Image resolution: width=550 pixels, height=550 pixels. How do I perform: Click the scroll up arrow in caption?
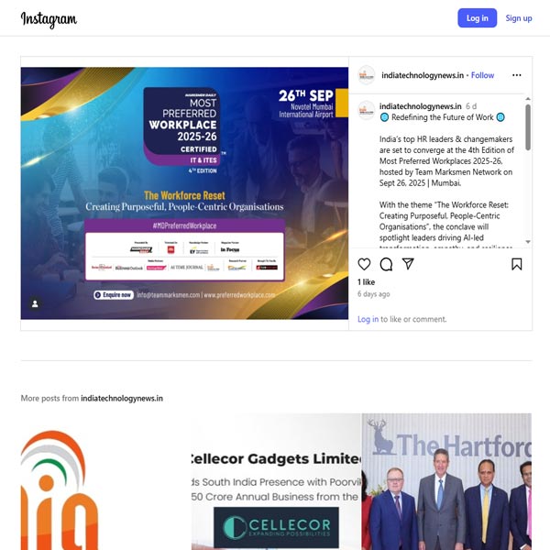[528, 99]
